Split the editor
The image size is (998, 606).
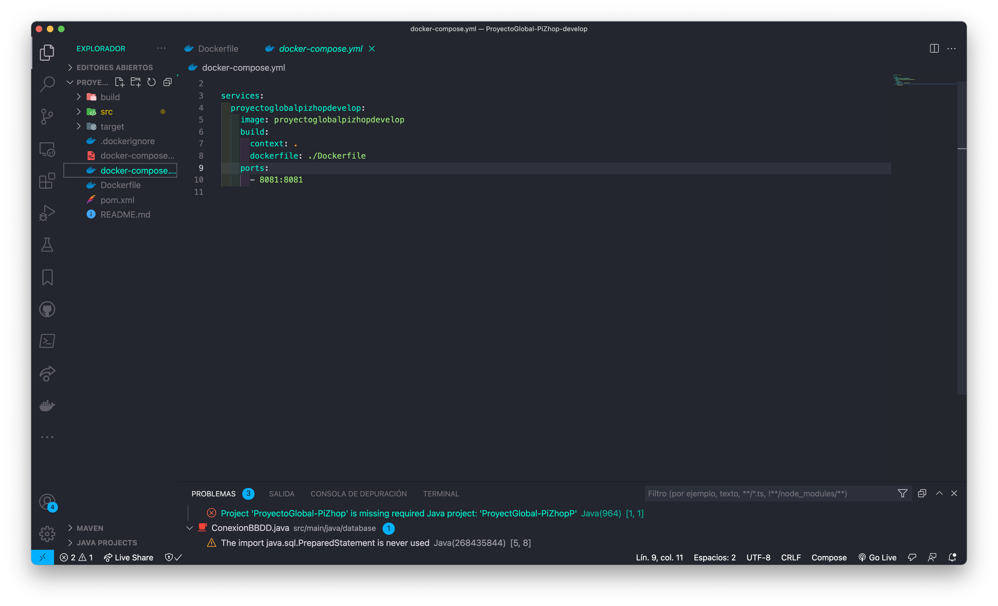tap(935, 48)
